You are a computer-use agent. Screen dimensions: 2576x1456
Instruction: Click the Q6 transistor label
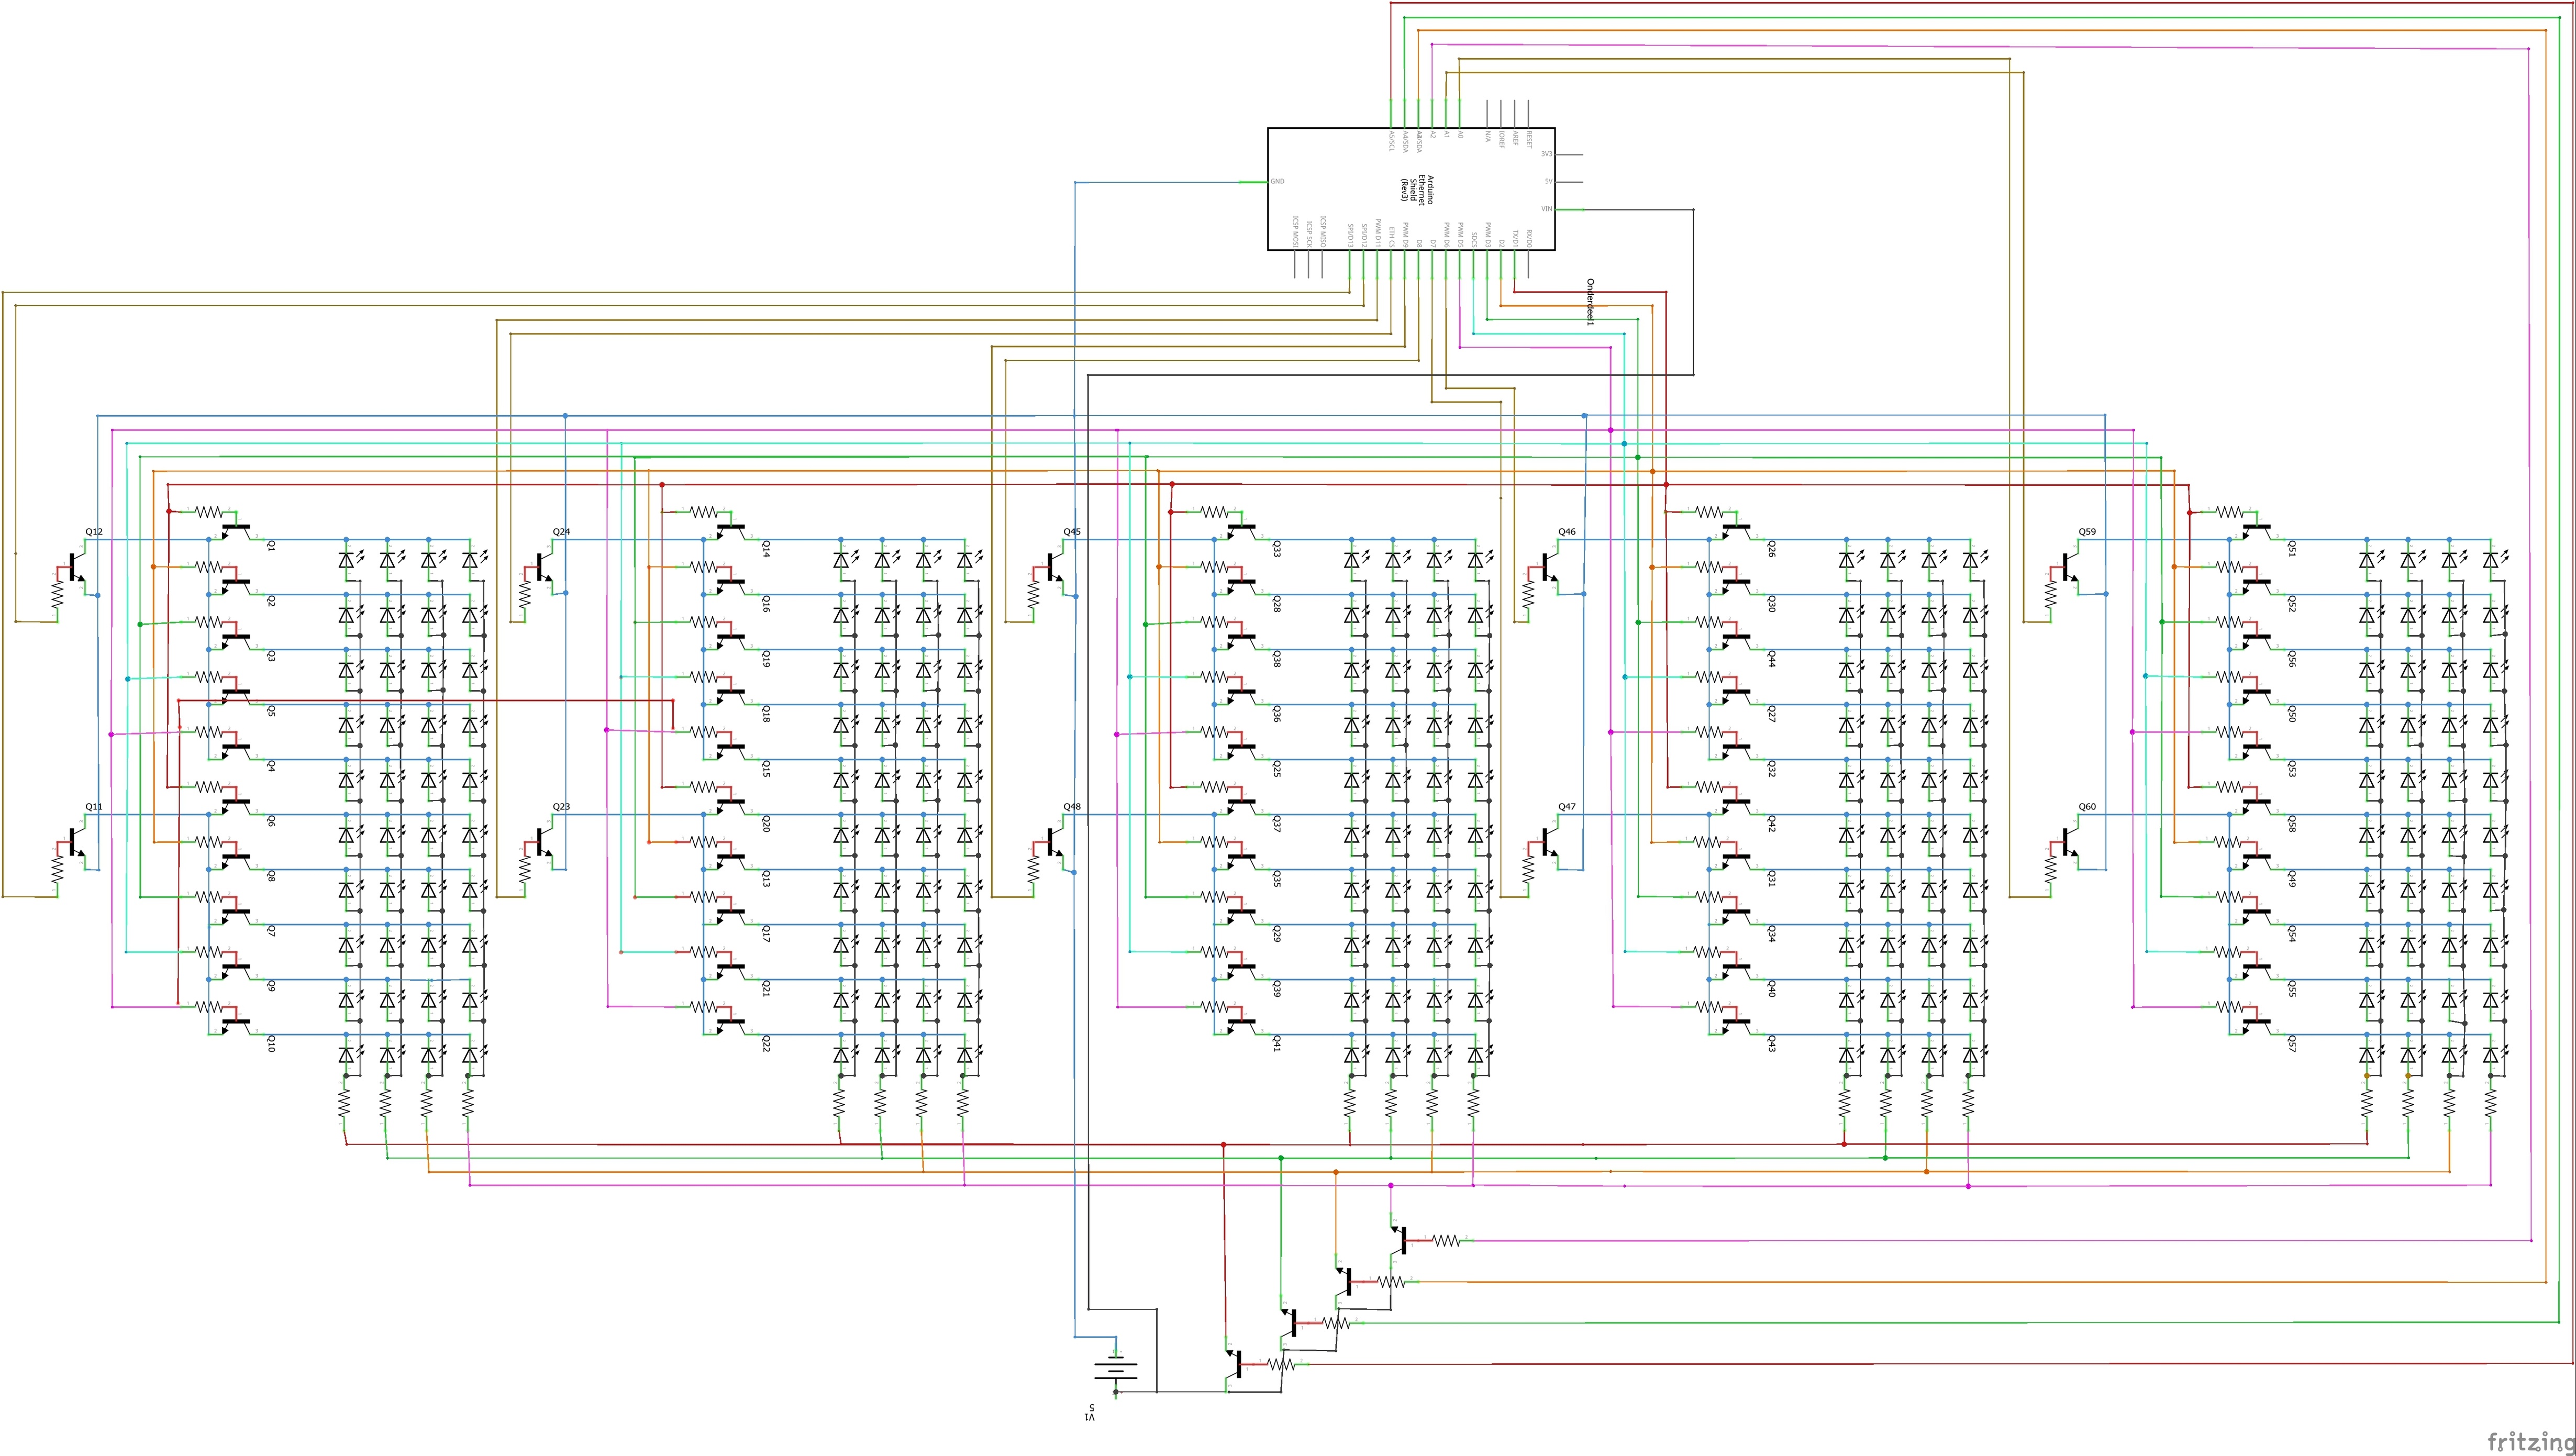point(270,821)
